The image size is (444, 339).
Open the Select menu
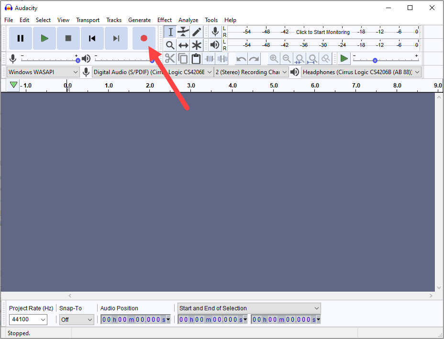(43, 20)
